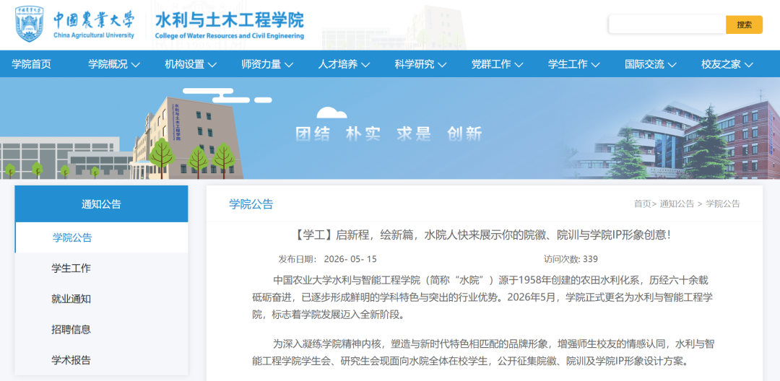The image size is (780, 381).
Task: Click the banner slogan 团结 朴实 求是 创新
Action: point(389,133)
